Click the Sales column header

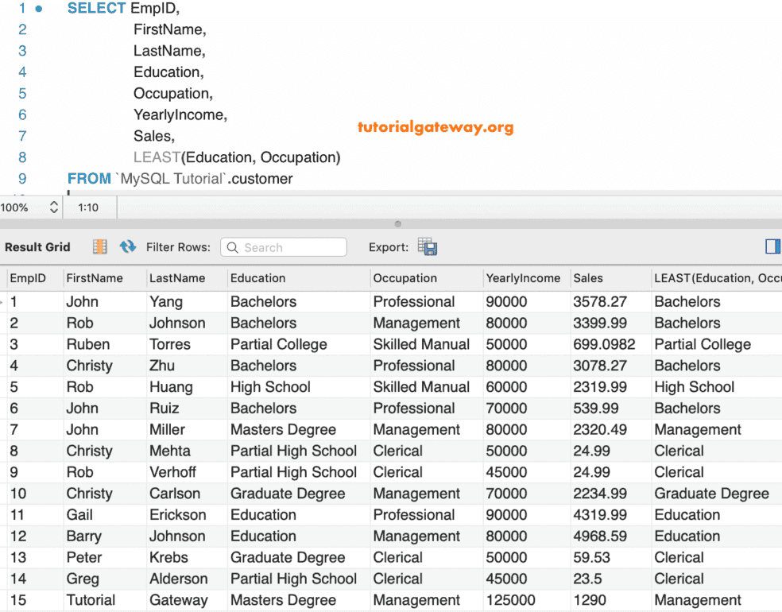pos(588,278)
